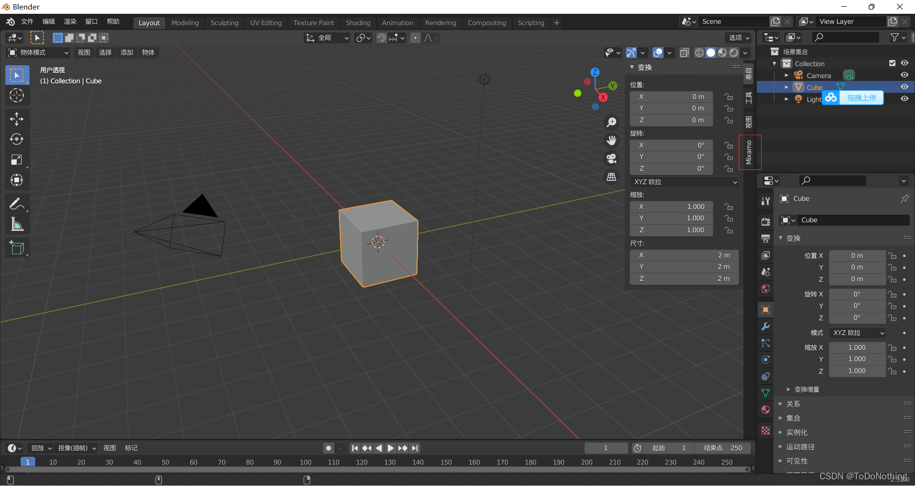Viewport: 915px width, 486px height.
Task: Click the Blender logo menu icon
Action: coord(10,22)
